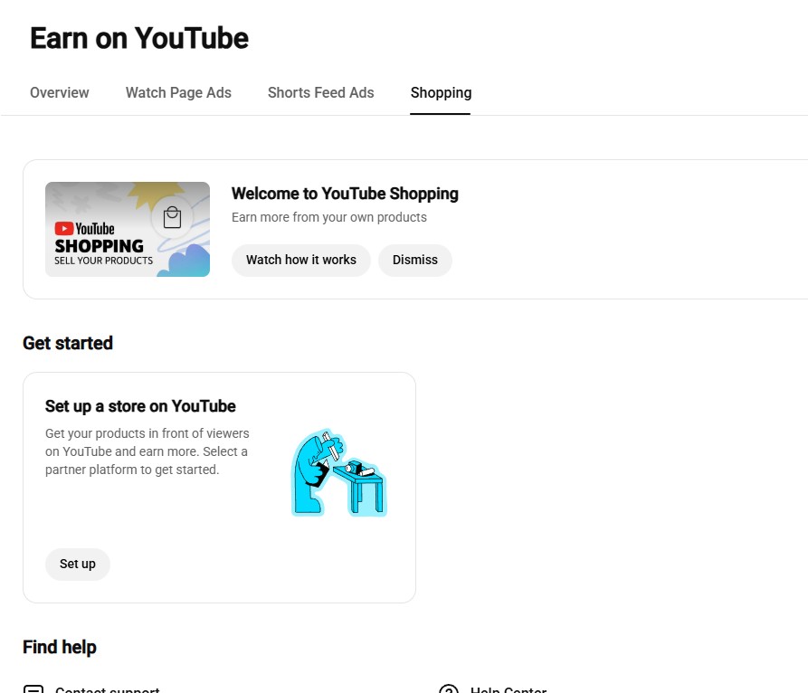
Task: Open the YouTube Shopping promo thumbnail
Action: click(x=128, y=229)
